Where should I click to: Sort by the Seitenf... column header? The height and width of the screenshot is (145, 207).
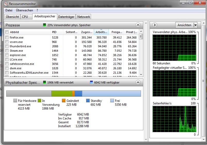coord(71,32)
